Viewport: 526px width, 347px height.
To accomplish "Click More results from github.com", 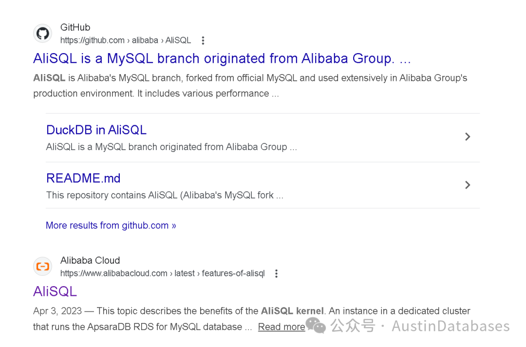I will [111, 226].
